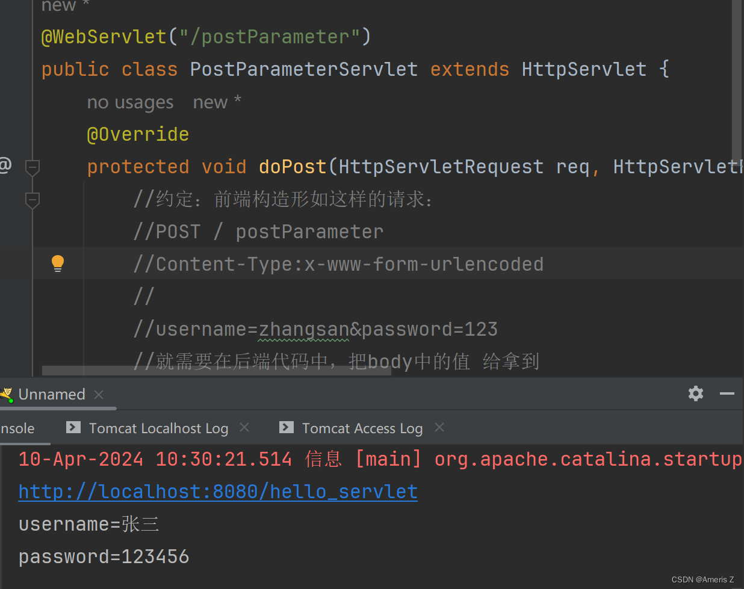Open the hello_servlet localhost link
The image size is (744, 589).
coord(218,491)
